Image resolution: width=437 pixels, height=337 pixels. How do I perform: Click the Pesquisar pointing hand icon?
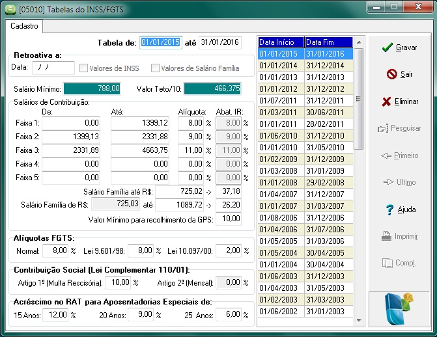(x=383, y=129)
